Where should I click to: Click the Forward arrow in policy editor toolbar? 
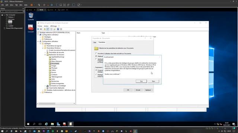41,29
